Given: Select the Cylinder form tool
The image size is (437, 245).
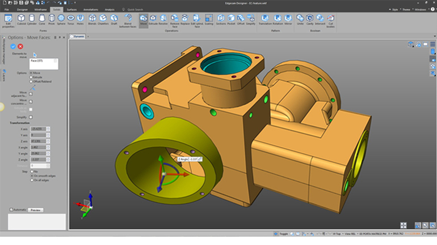Looking at the screenshot, I should pos(32,20).
